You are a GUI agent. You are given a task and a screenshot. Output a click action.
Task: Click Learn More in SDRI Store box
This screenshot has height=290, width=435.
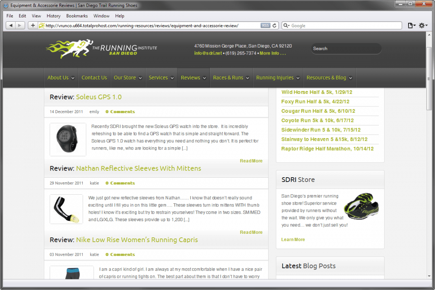pos(293,239)
